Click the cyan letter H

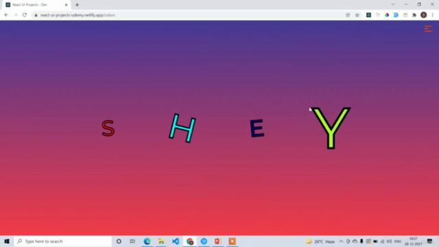[182, 128]
